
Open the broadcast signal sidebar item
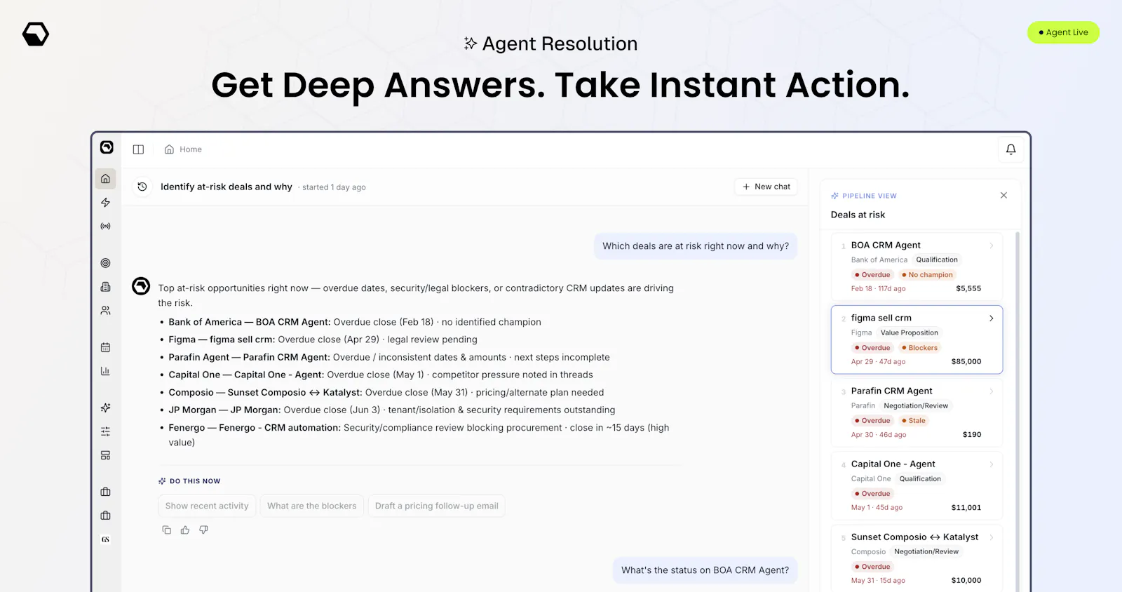click(106, 227)
